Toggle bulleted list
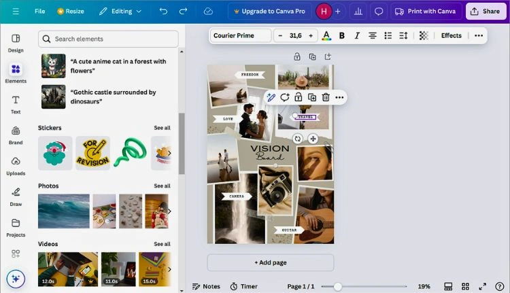Image resolution: width=510 pixels, height=293 pixels. click(388, 36)
